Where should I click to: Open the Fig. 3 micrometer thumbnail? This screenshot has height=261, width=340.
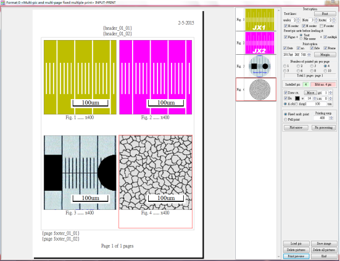click(260, 66)
